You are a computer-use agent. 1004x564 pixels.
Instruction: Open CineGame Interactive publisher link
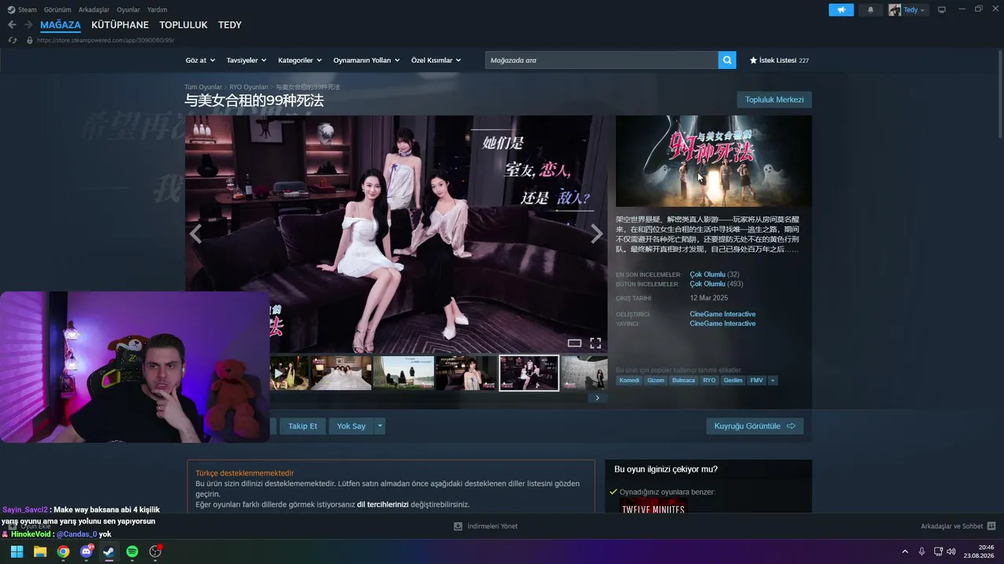point(722,324)
